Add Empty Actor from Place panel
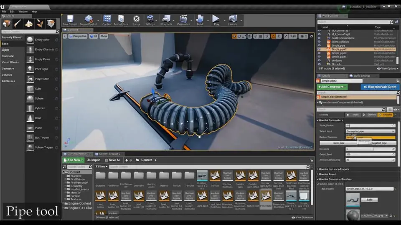 pyautogui.click(x=42, y=40)
